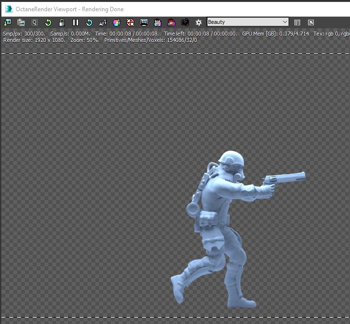This screenshot has height=324, width=350.
Task: Click the color wheel material picker
Action: pos(117,22)
